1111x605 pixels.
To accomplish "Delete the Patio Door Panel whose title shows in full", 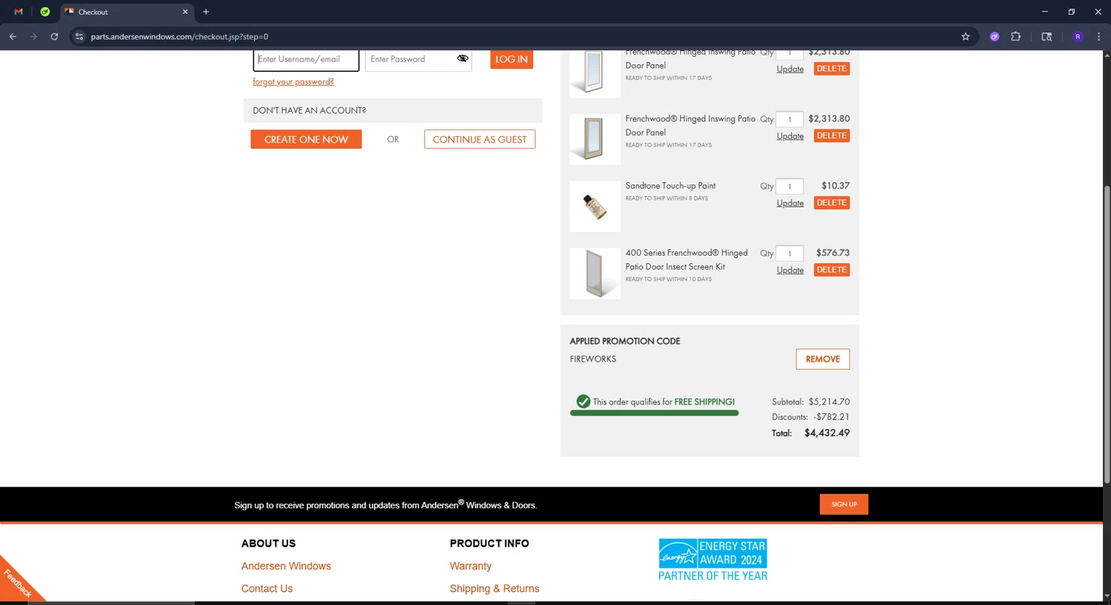I will tap(832, 136).
